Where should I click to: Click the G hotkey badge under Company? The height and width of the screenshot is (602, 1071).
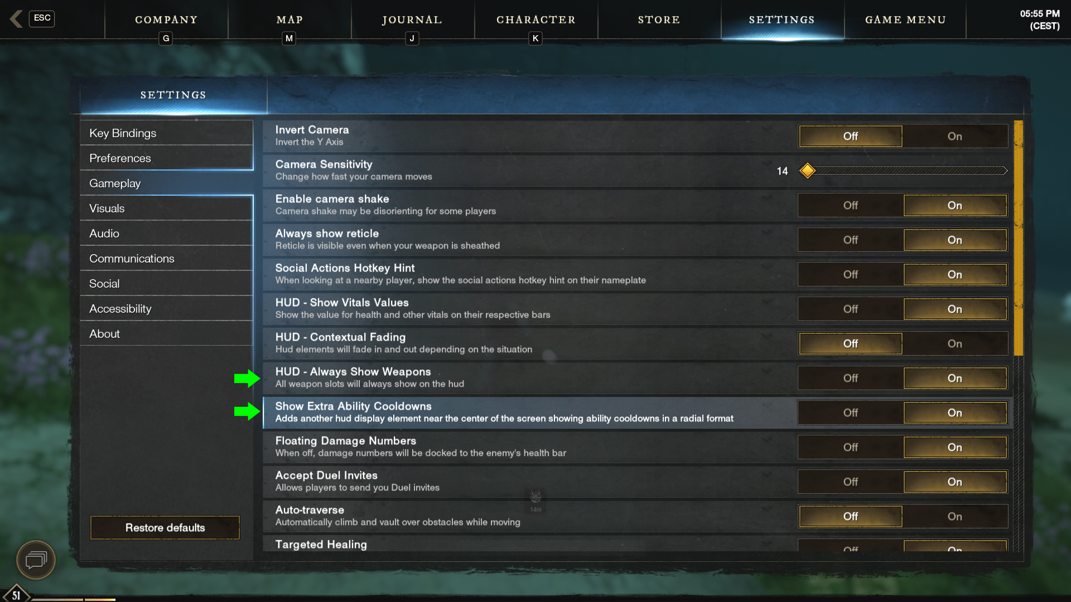click(x=166, y=38)
